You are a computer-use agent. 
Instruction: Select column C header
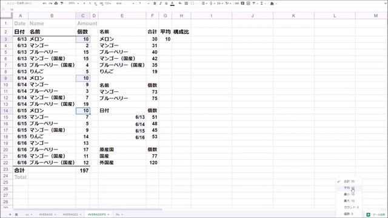(x=83, y=16)
